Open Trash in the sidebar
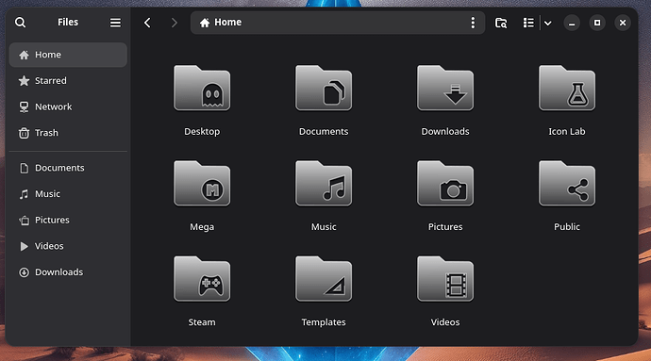This screenshot has height=361, width=651. (x=68, y=133)
